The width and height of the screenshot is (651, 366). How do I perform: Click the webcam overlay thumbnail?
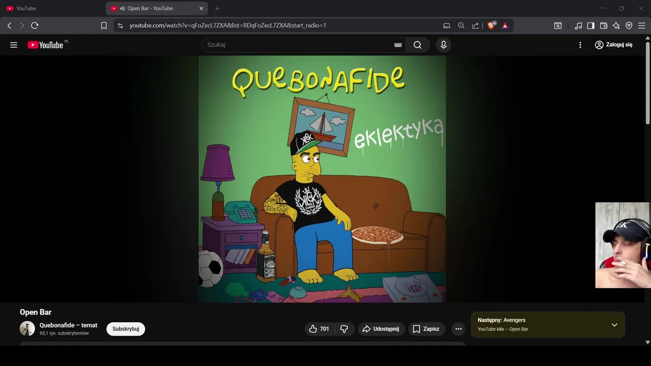(x=623, y=245)
